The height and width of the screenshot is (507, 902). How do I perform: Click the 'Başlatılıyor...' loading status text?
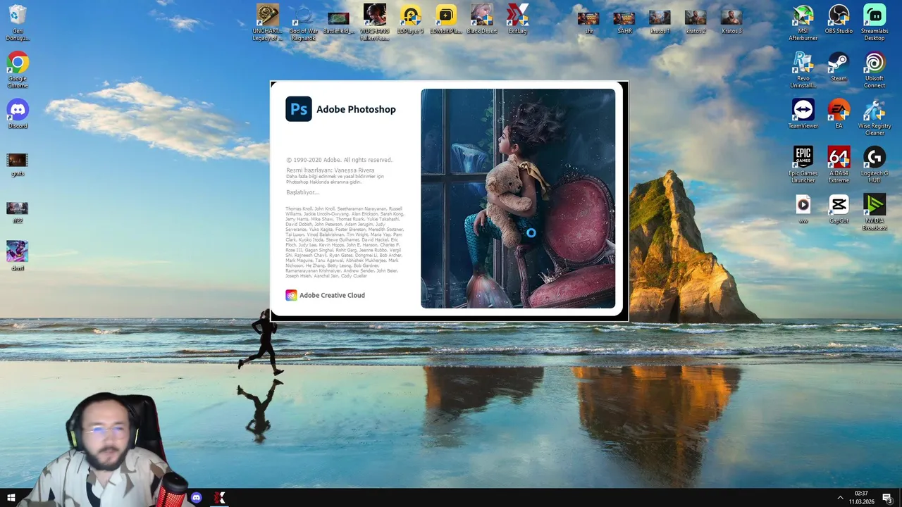pos(303,192)
